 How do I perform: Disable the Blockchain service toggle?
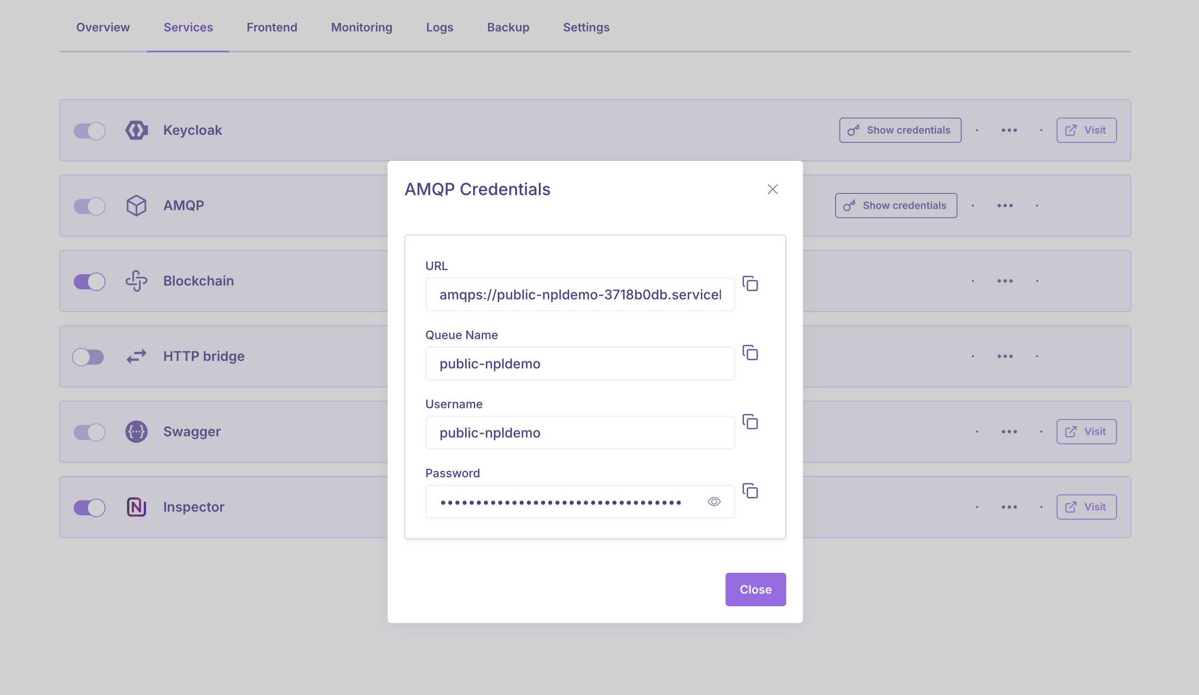90,281
